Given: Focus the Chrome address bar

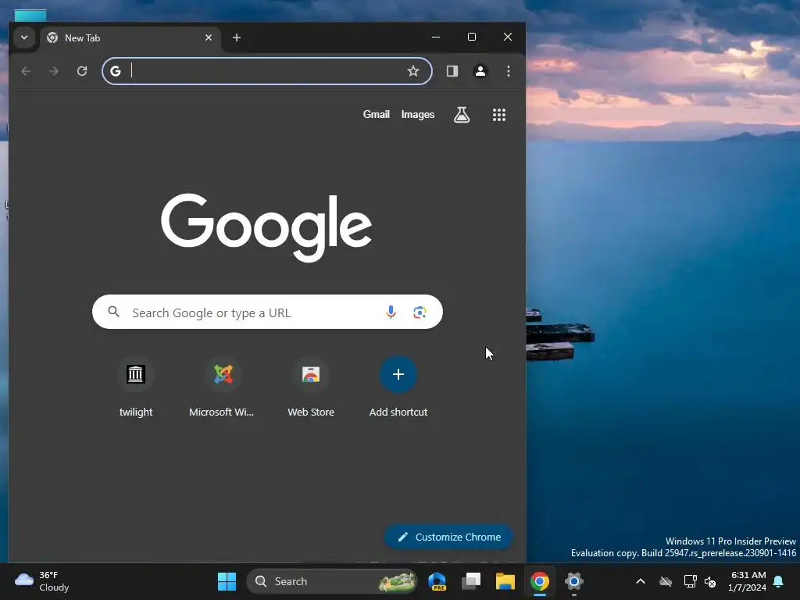Looking at the screenshot, I should pos(267,71).
